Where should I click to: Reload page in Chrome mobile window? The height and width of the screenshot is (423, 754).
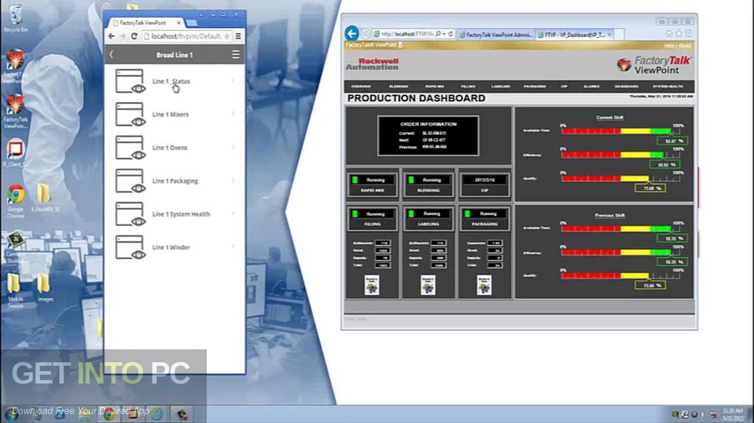pos(134,36)
